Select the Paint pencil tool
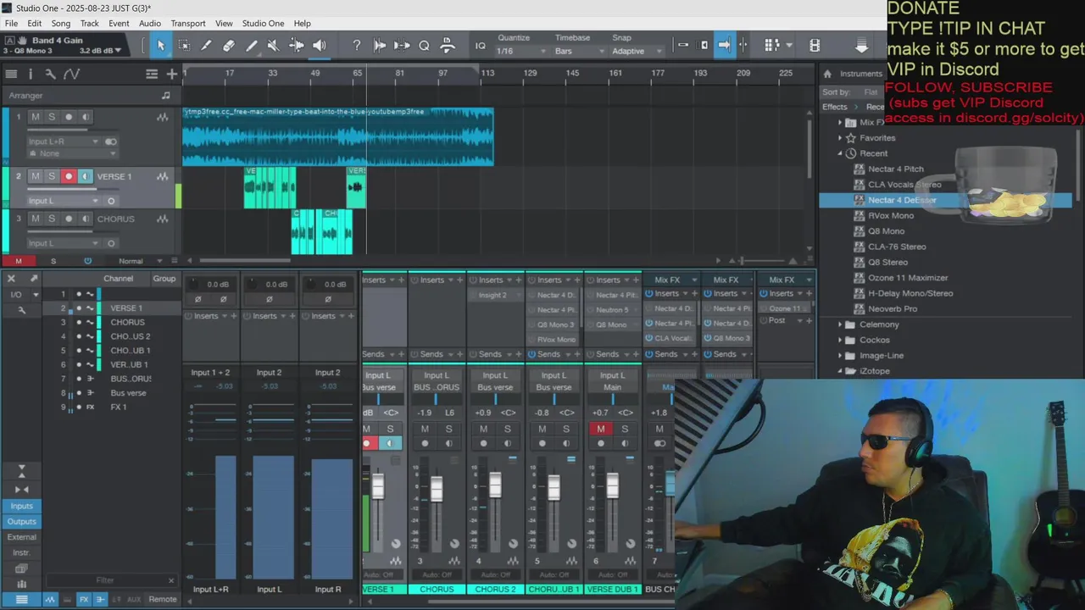The width and height of the screenshot is (1085, 610). point(252,46)
